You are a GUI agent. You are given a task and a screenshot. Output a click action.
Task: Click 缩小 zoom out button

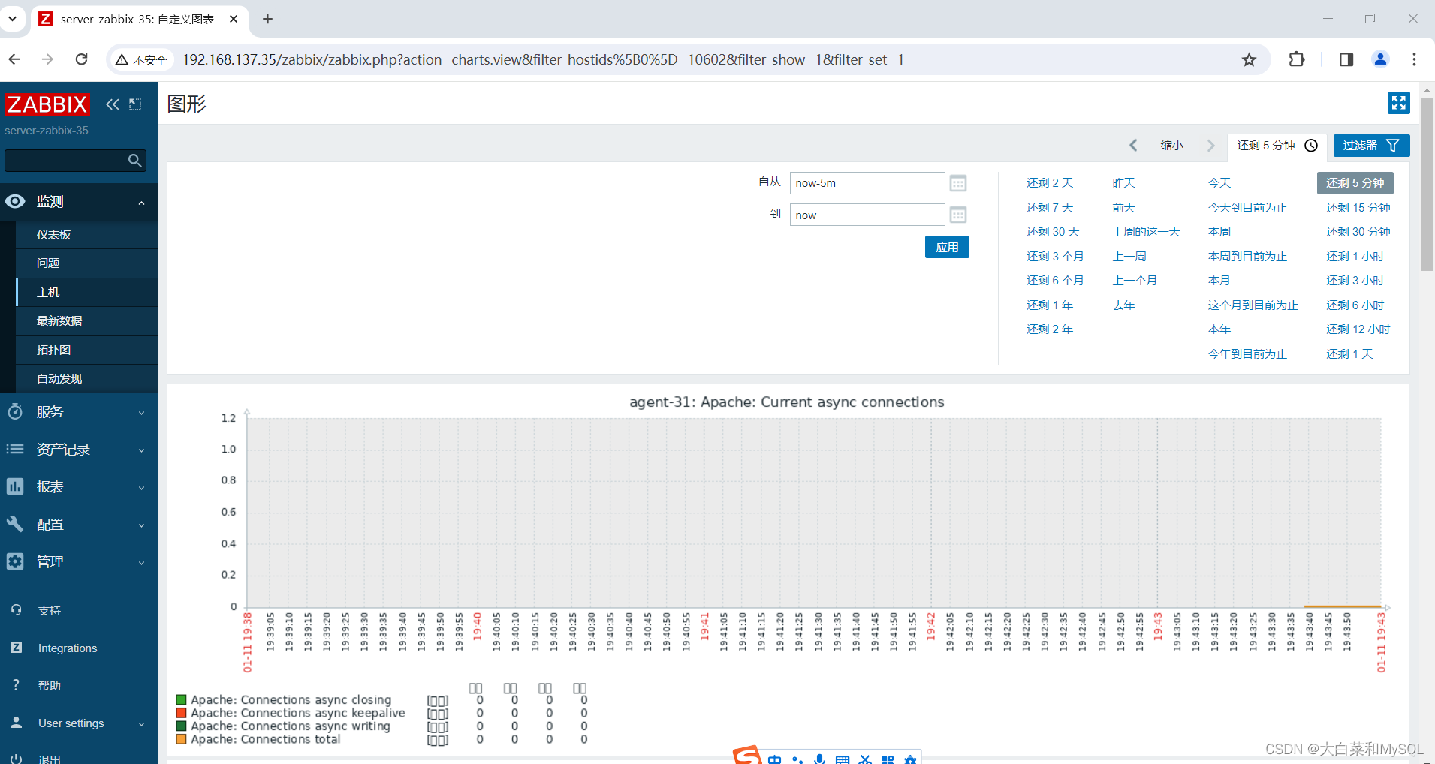[x=1171, y=146]
